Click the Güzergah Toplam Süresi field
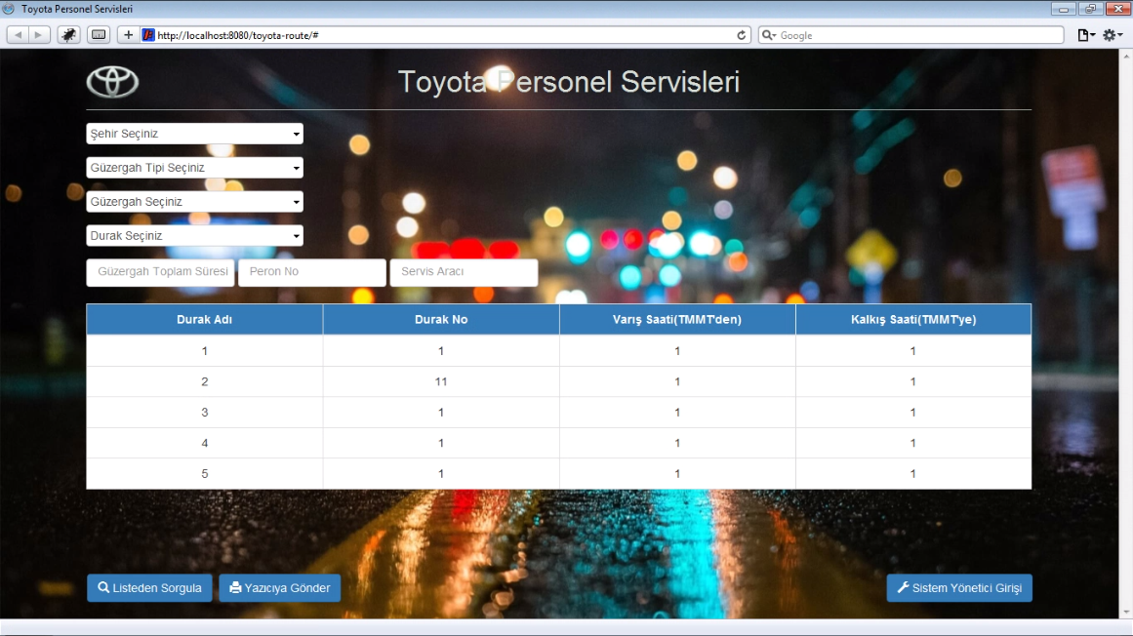The height and width of the screenshot is (636, 1133). pos(160,272)
